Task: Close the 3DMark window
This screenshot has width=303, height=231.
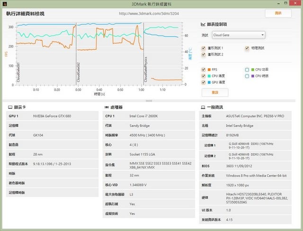Action: pos(295,3)
